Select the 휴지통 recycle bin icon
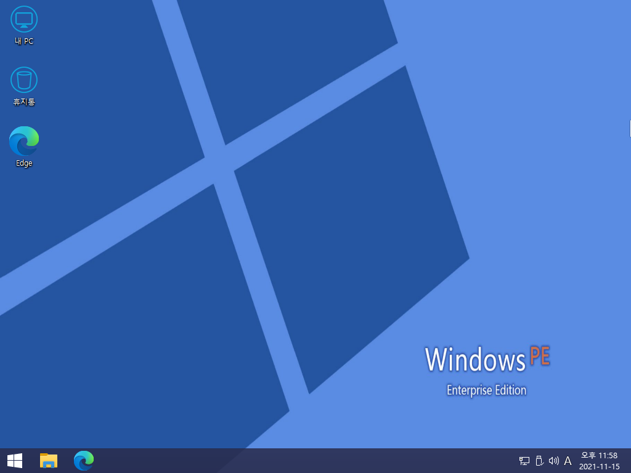Screen dimensions: 631x473 [24, 86]
